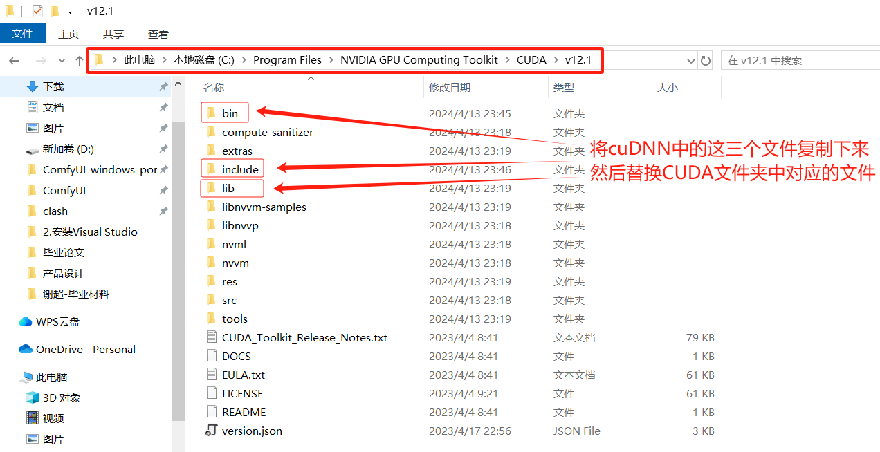This screenshot has width=880, height=452.
Task: Select ComfyUI_windows_por folder in navigation pane
Action: point(100,169)
